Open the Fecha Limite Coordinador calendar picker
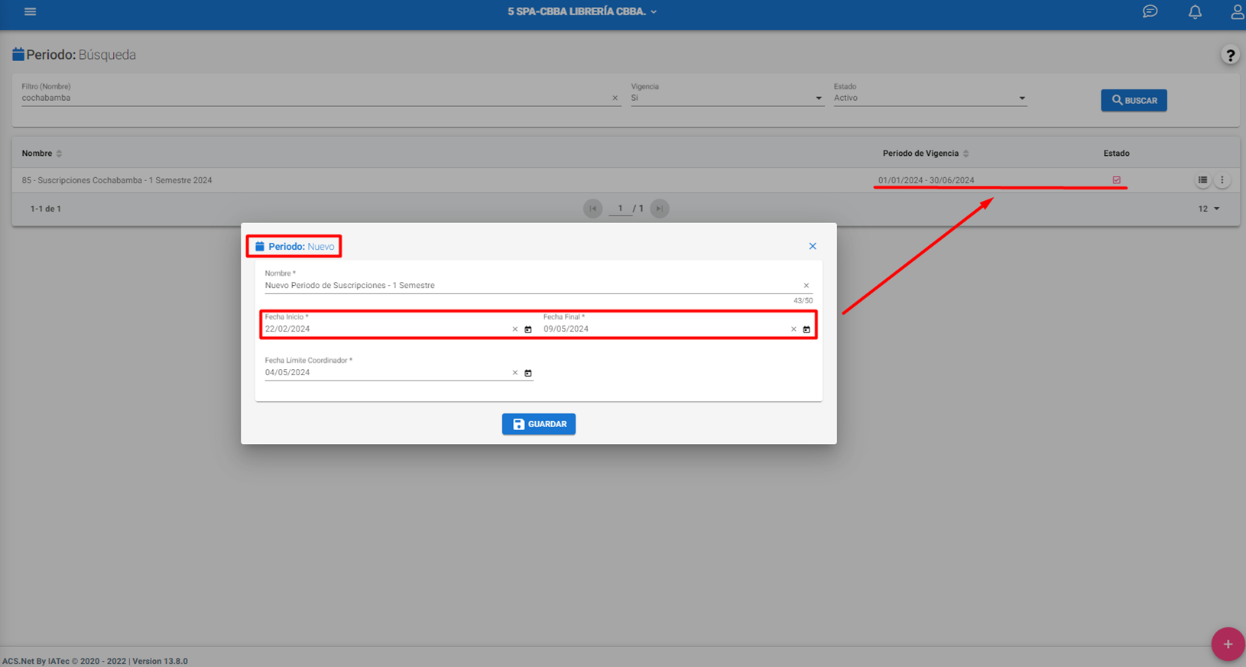The width and height of the screenshot is (1246, 667). pyautogui.click(x=527, y=373)
